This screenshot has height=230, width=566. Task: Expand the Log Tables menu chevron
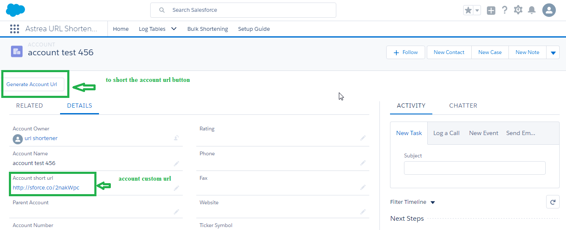pos(174,29)
